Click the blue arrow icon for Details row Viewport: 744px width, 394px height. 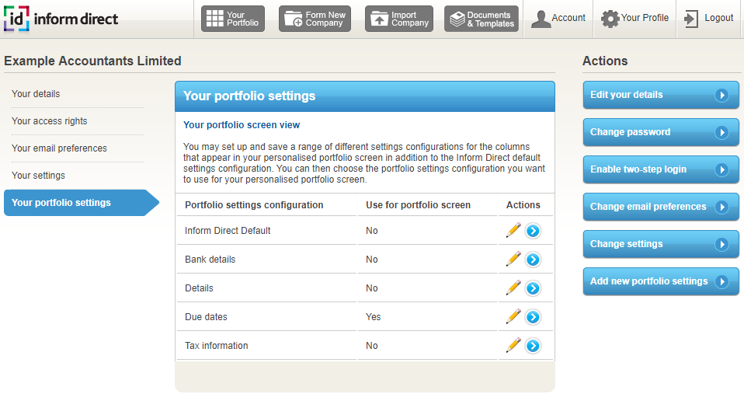coord(533,288)
